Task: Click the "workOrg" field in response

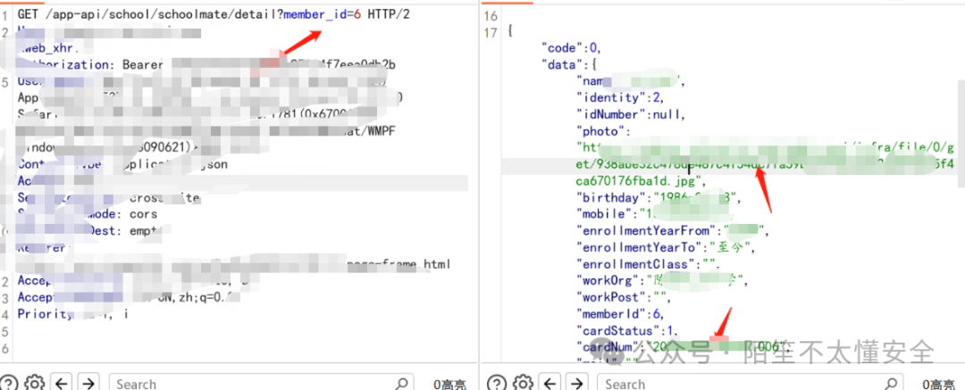Action: [663, 281]
